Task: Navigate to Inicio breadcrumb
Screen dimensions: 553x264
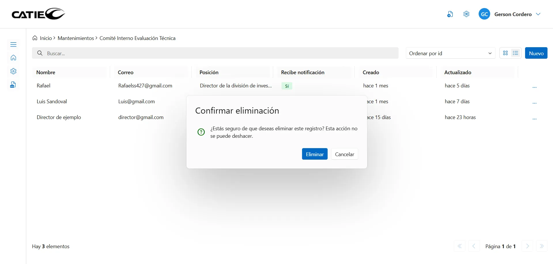Action: click(46, 38)
